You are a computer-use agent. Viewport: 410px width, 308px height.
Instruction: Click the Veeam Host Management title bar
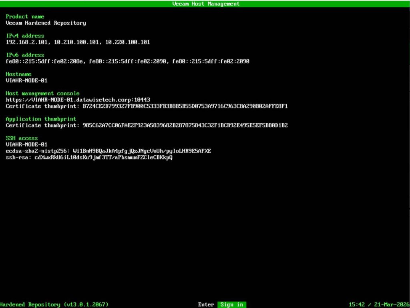tap(205, 4)
